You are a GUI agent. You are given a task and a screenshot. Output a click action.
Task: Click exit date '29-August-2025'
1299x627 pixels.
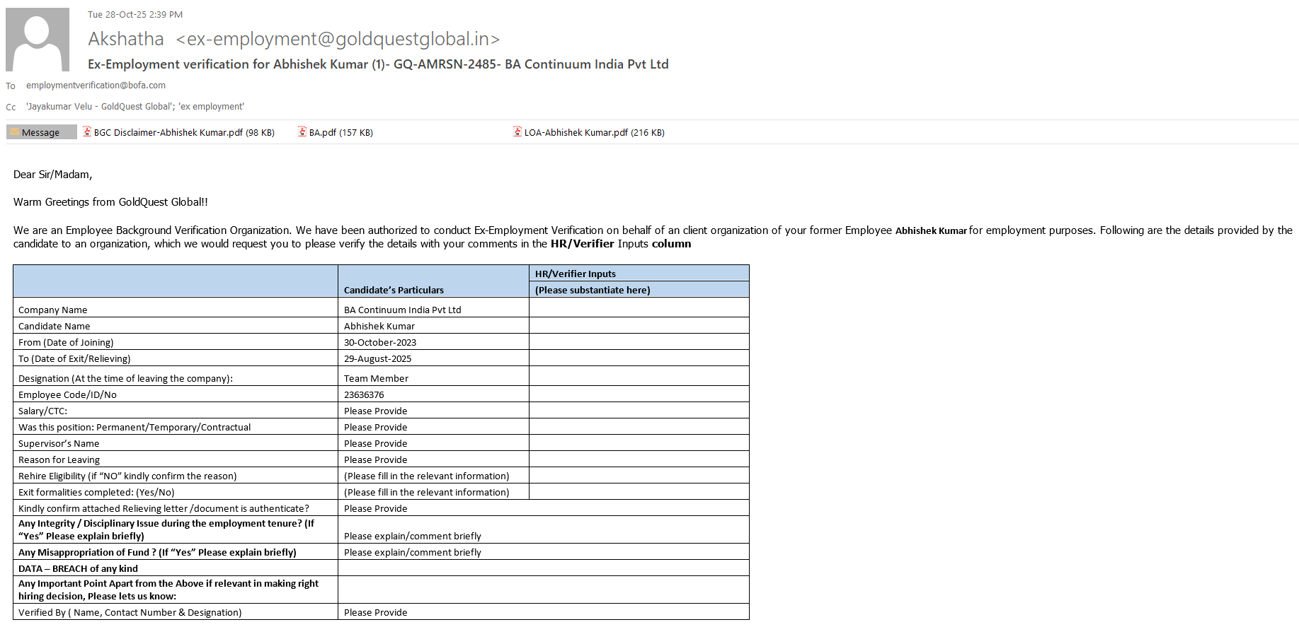[377, 358]
